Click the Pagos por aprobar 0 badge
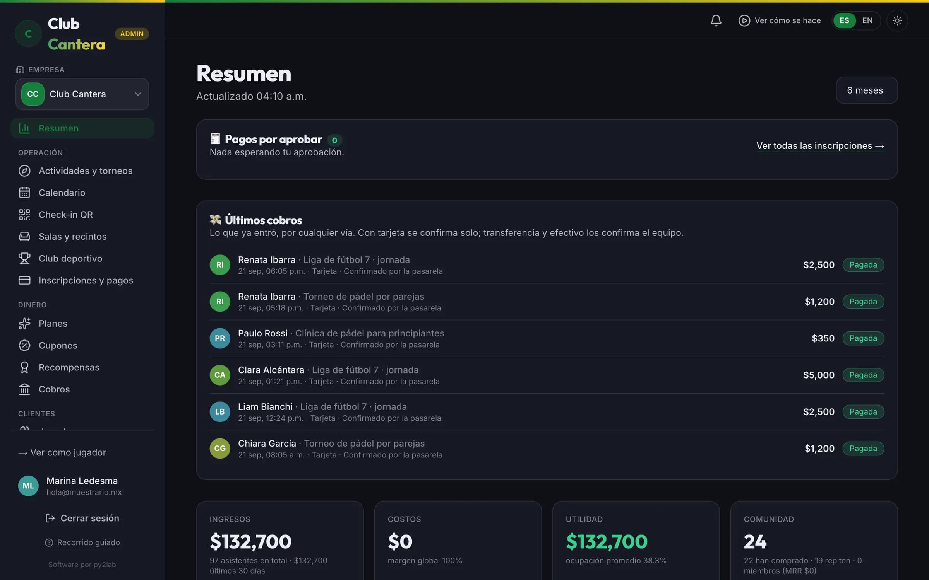Image resolution: width=929 pixels, height=580 pixels. pyautogui.click(x=334, y=140)
